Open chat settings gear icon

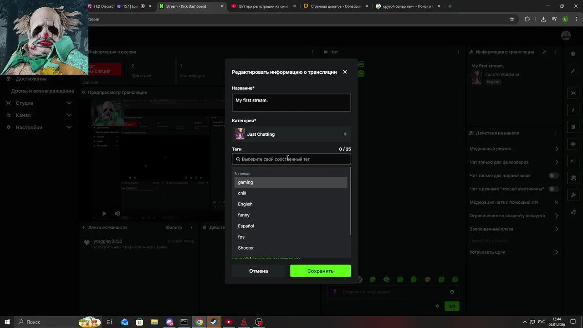click(437, 306)
